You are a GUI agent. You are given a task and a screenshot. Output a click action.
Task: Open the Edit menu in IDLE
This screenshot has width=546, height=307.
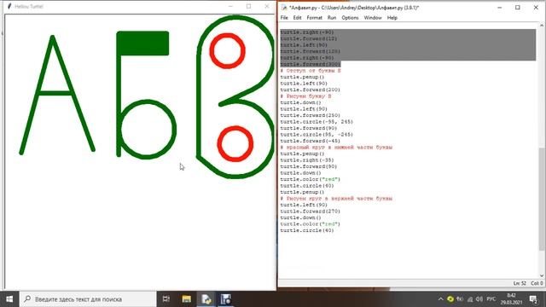(x=297, y=18)
